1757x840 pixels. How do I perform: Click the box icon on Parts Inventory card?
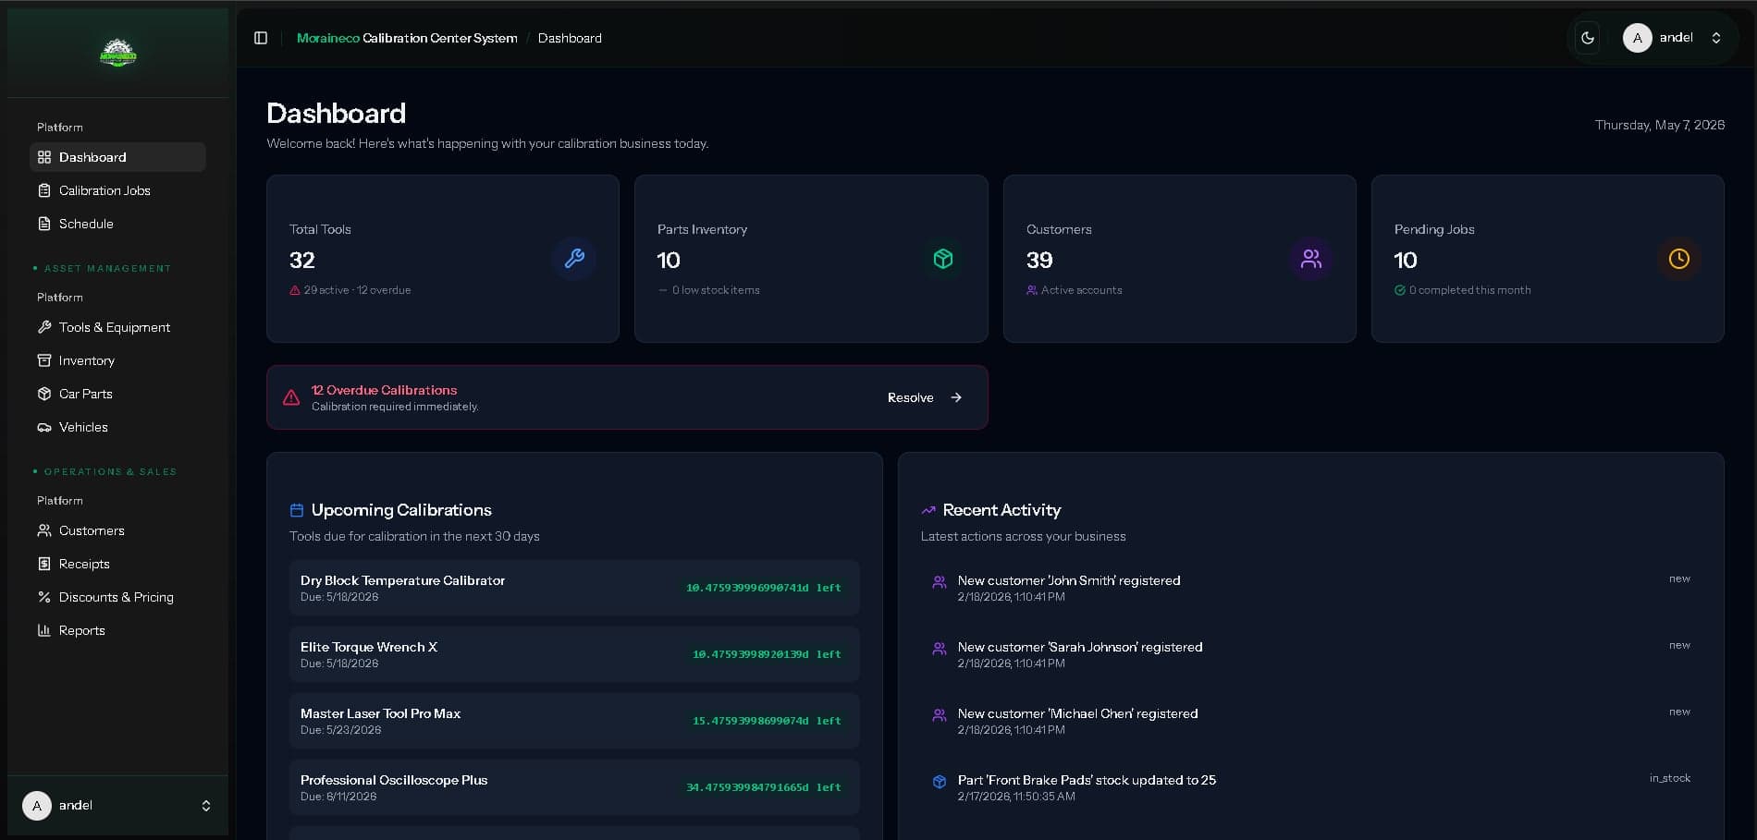click(943, 259)
